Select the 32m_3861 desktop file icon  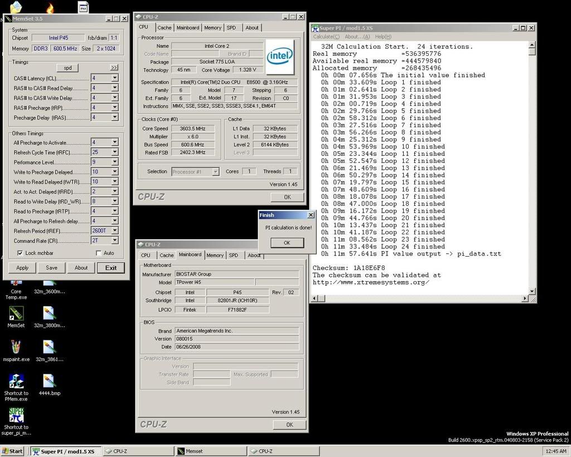click(x=50, y=350)
